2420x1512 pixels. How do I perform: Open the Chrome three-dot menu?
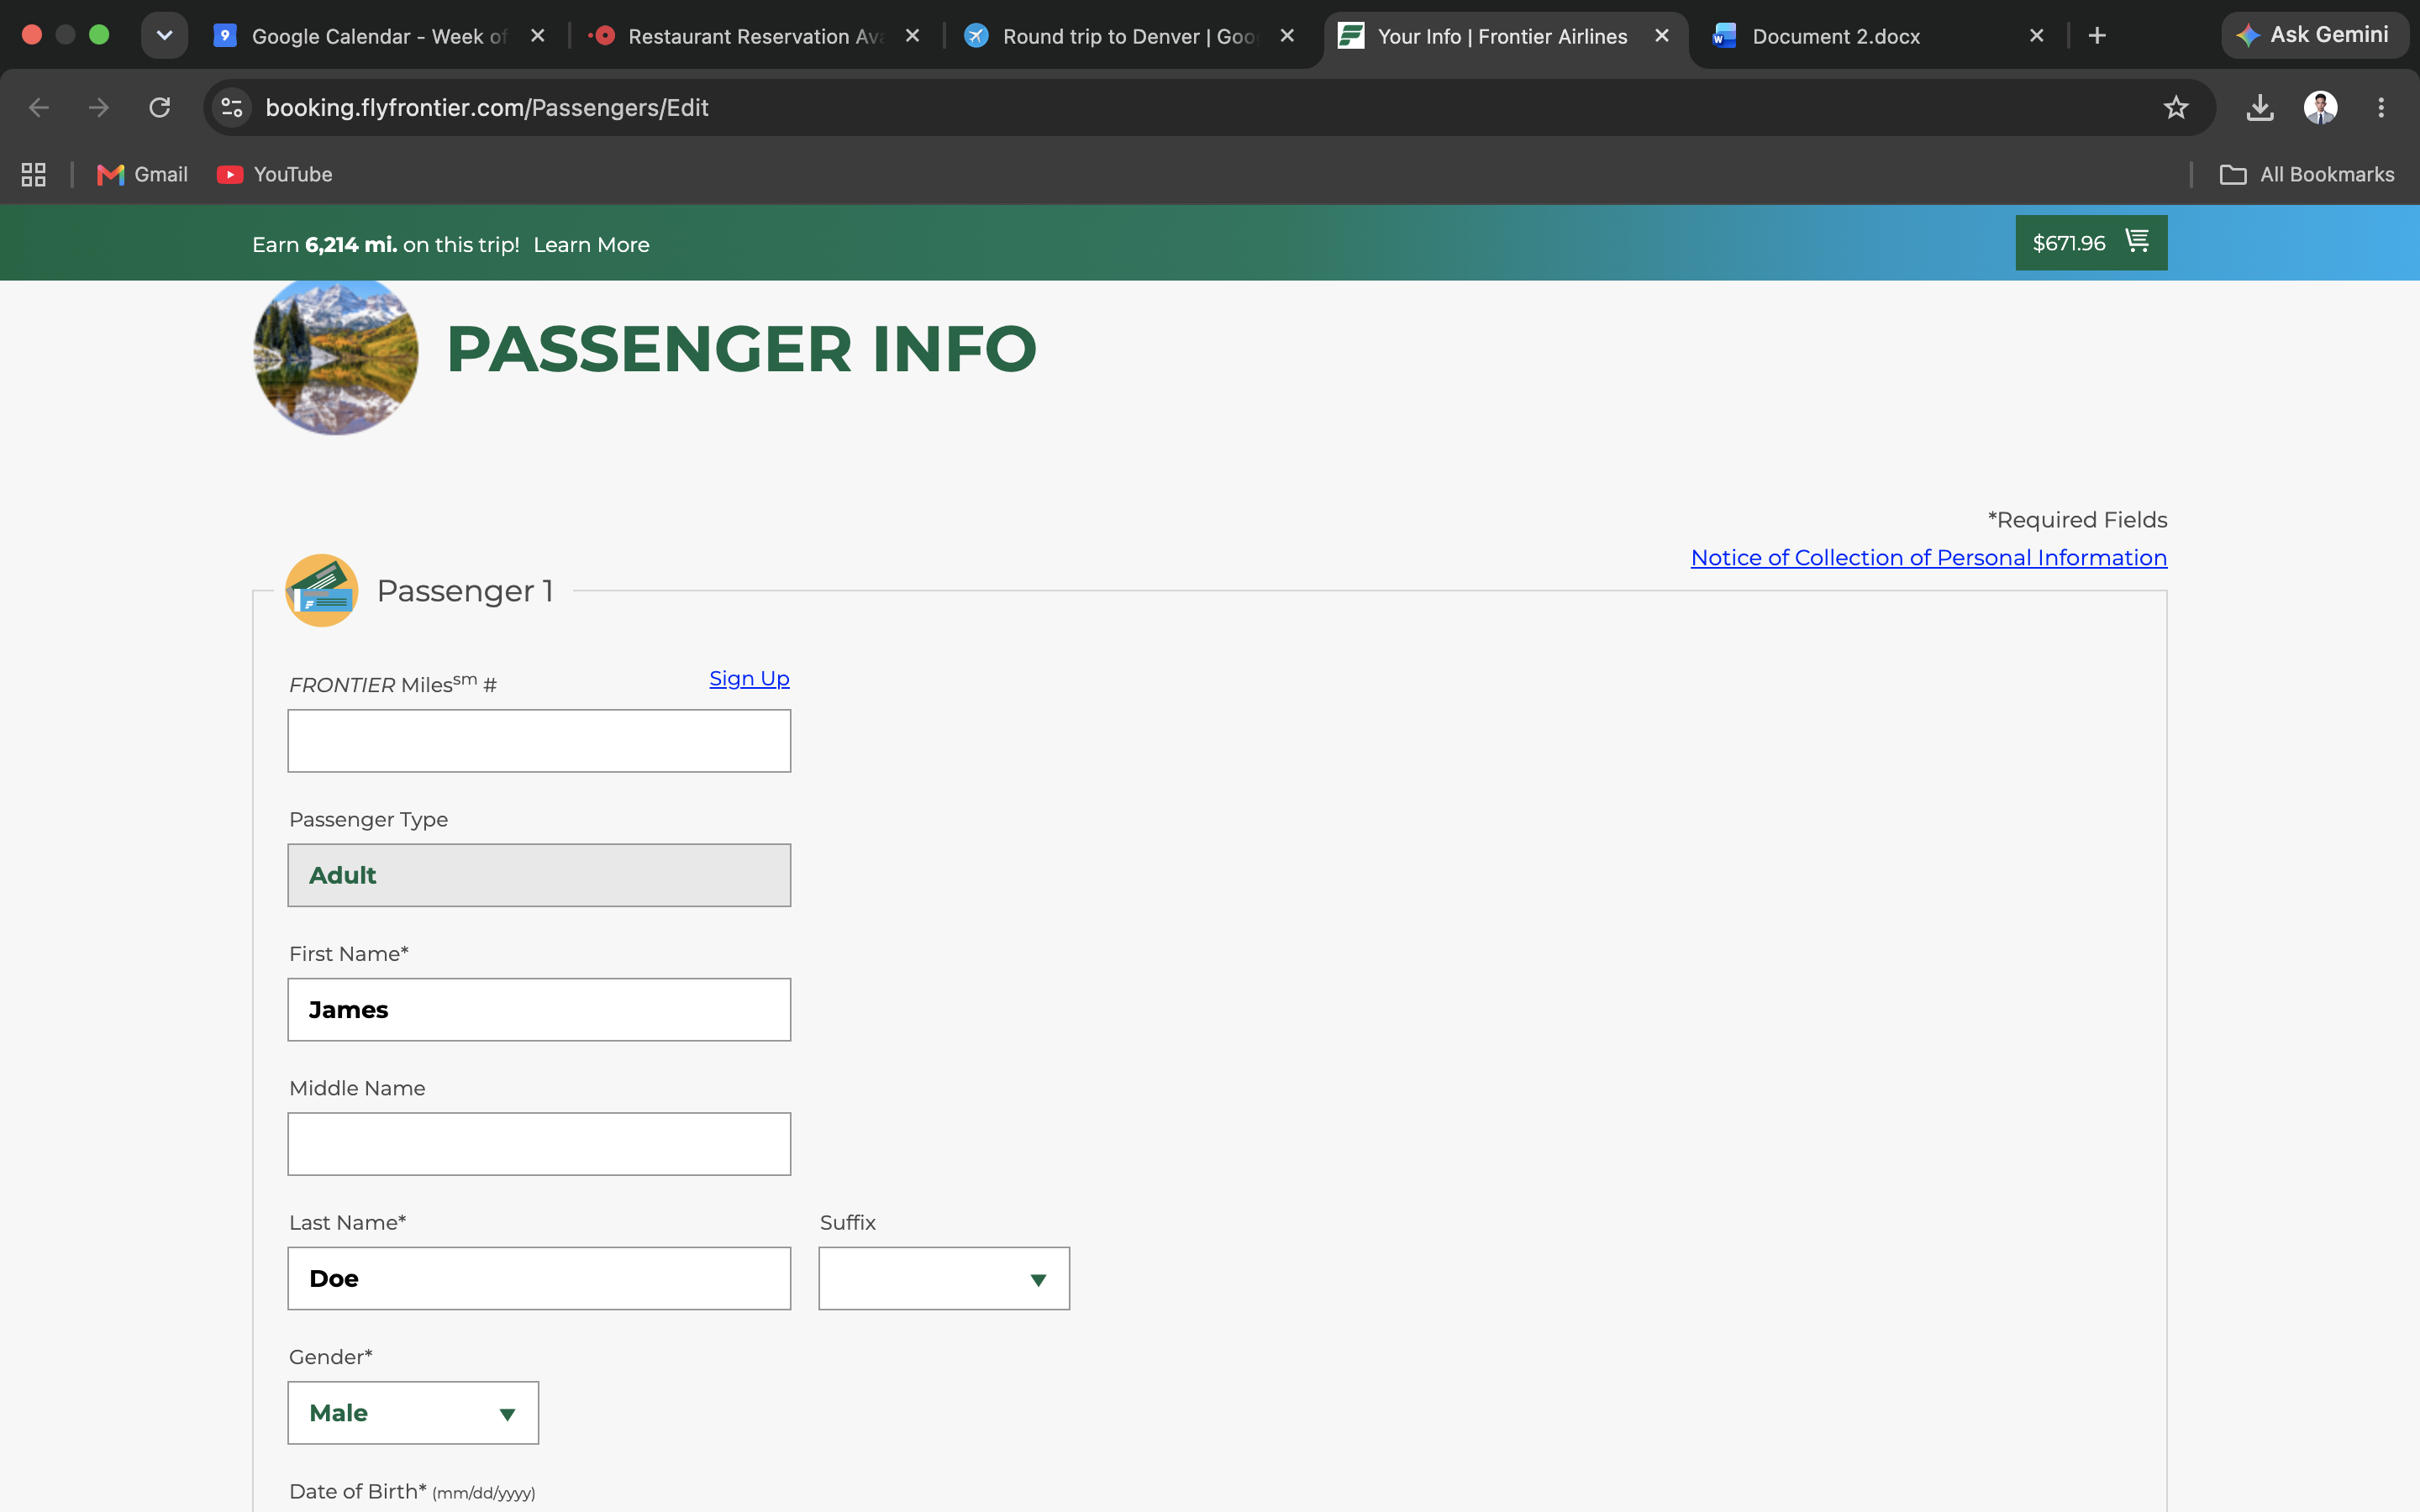(2381, 108)
